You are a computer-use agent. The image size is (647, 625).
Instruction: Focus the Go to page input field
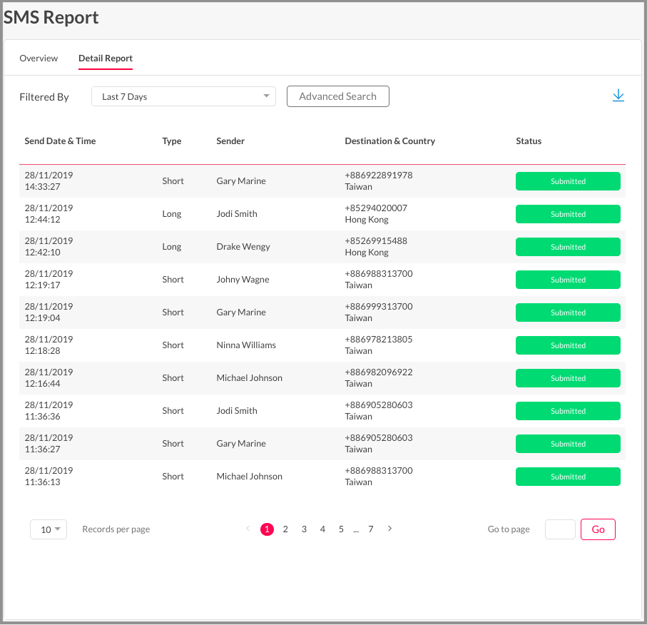(560, 529)
